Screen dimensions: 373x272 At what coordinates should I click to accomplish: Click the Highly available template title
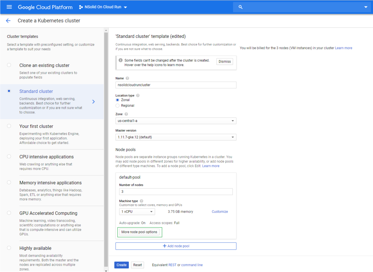(x=35, y=248)
